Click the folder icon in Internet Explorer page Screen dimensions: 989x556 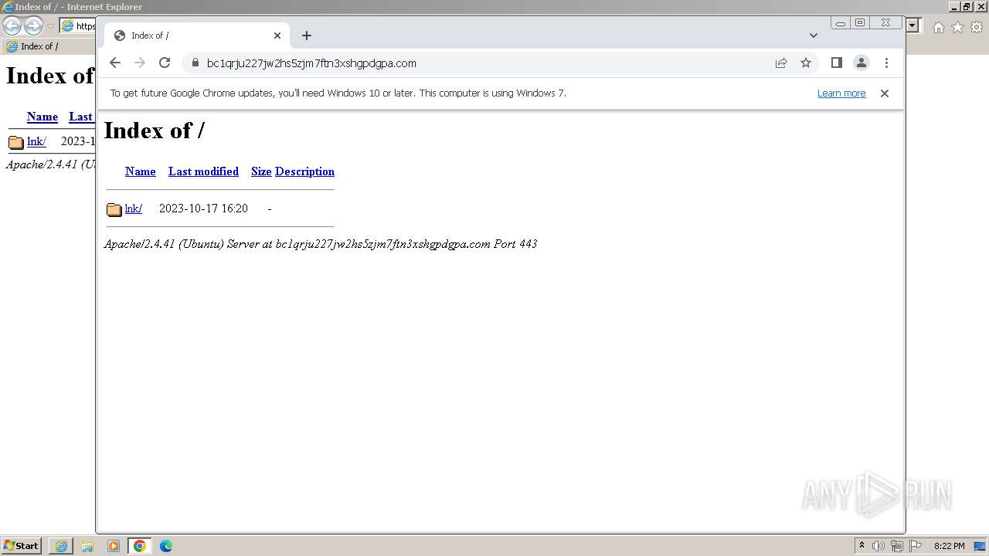(x=16, y=142)
